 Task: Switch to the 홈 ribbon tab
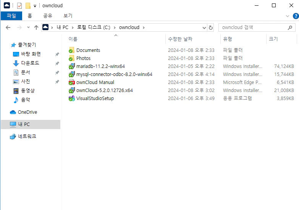tap(30, 16)
